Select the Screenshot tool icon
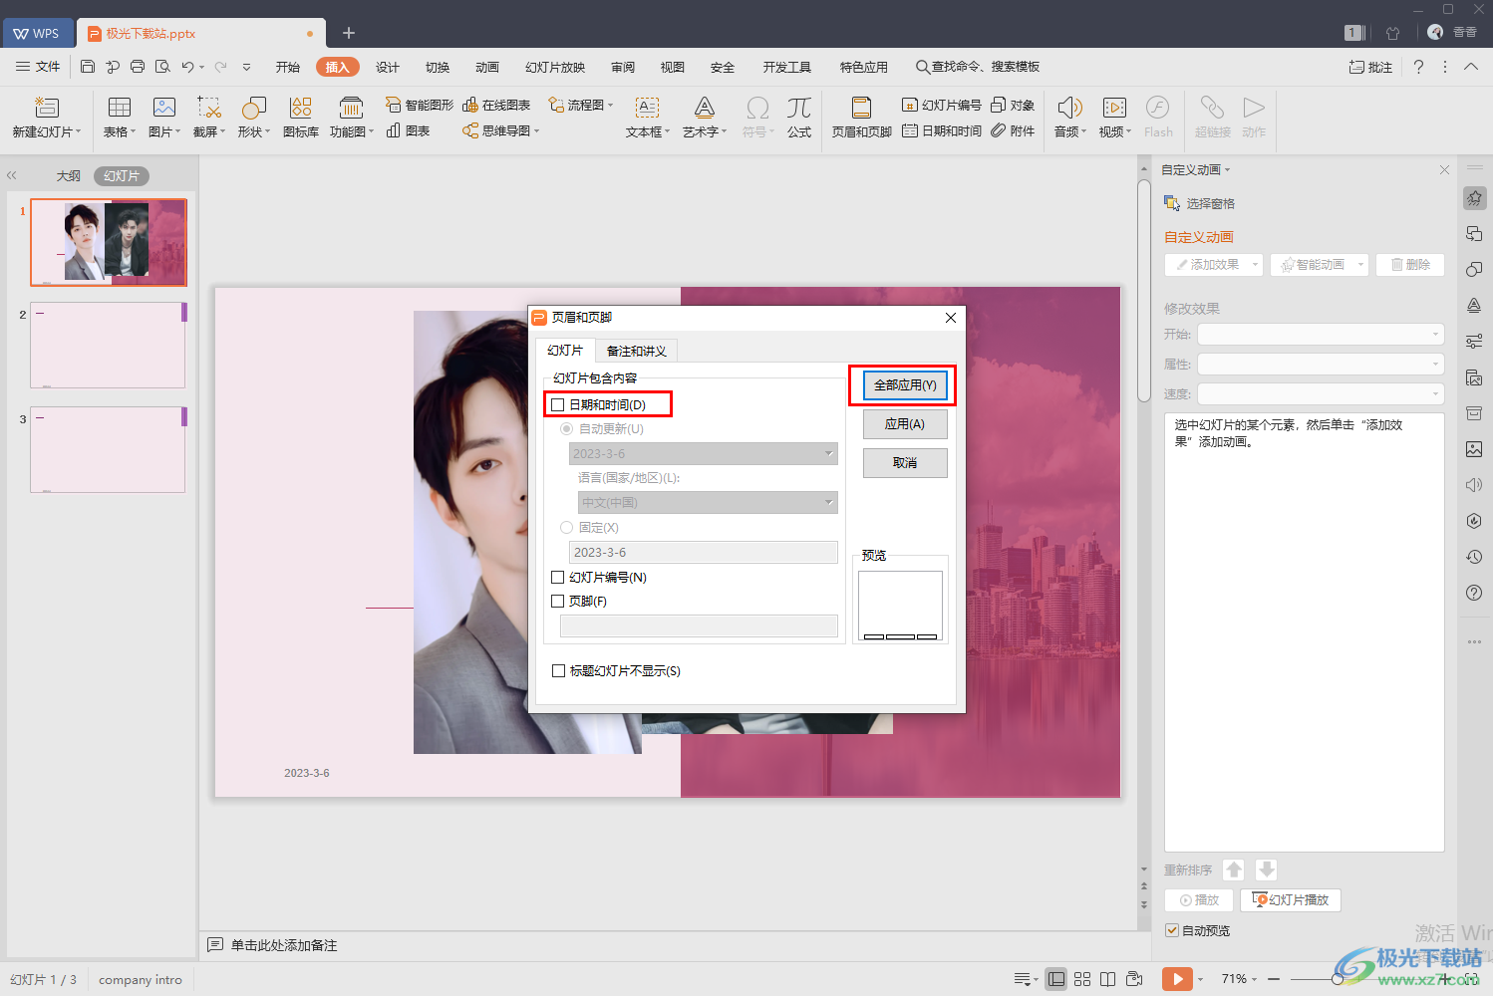This screenshot has height=996, width=1493. point(209,108)
